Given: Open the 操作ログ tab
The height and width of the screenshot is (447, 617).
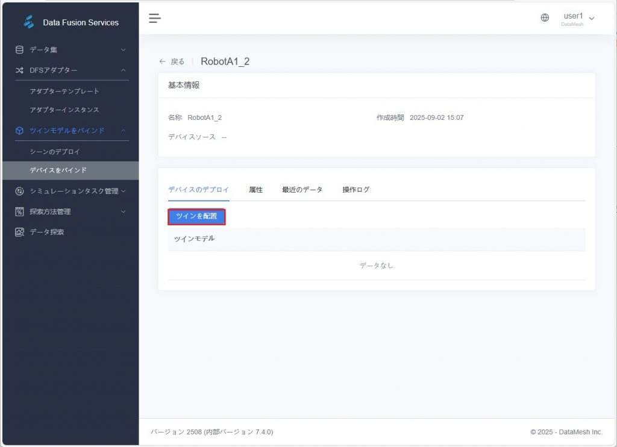Looking at the screenshot, I should point(355,190).
